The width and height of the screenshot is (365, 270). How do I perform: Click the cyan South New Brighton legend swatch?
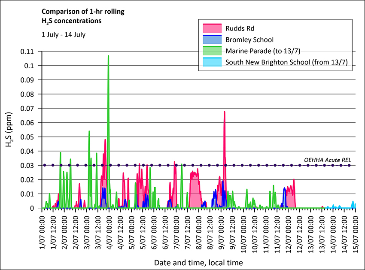coord(212,62)
